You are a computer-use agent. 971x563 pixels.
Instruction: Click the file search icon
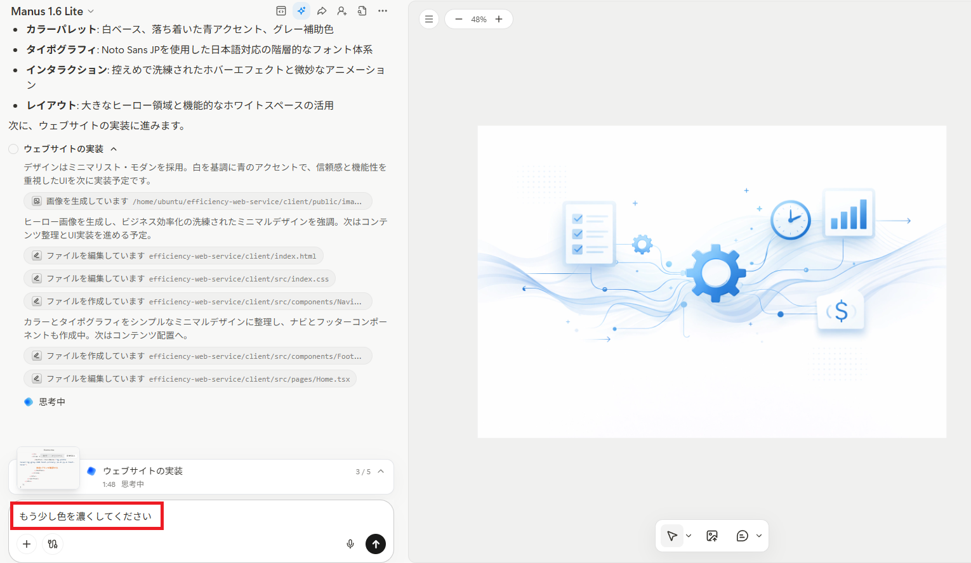(x=362, y=11)
